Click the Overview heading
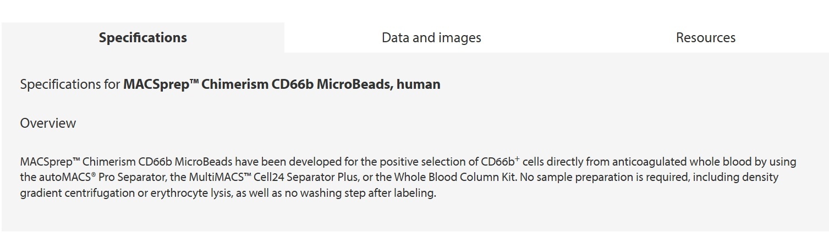Screen dimensions: 829x244 [48, 123]
